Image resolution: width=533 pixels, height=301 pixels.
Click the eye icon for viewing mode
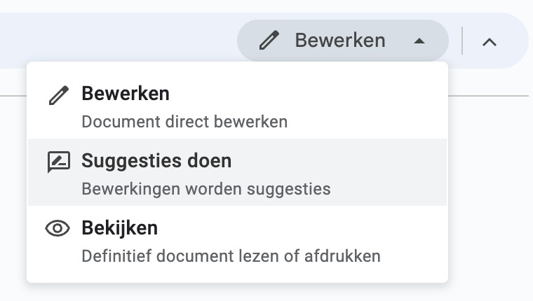(58, 228)
